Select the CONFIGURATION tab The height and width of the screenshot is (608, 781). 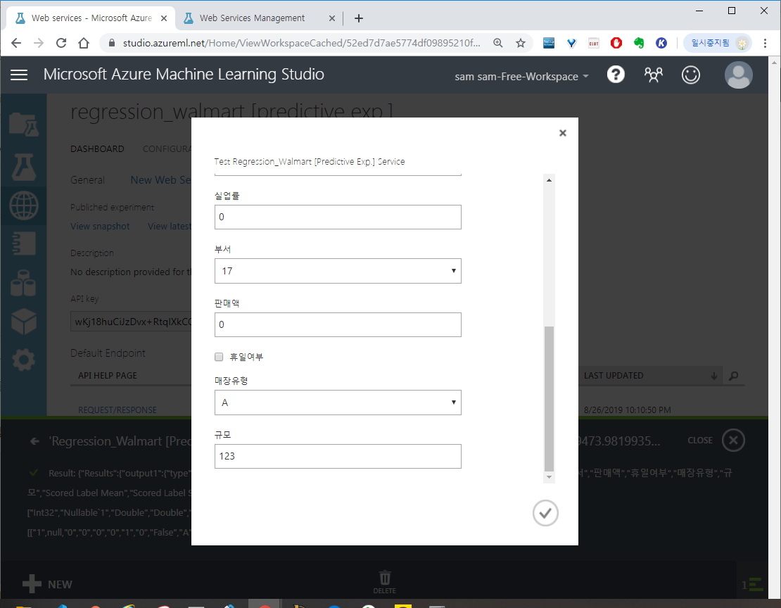(167, 149)
